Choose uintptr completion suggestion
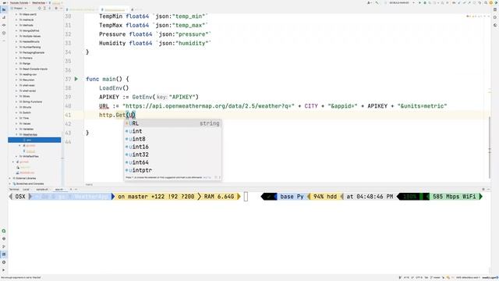The width and height of the screenshot is (499, 281). point(172,170)
